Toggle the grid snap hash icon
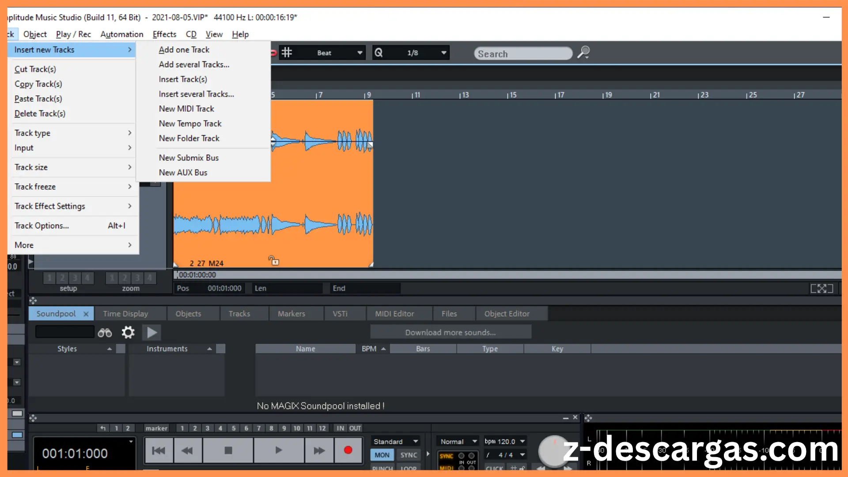Image resolution: width=848 pixels, height=477 pixels. coord(287,53)
